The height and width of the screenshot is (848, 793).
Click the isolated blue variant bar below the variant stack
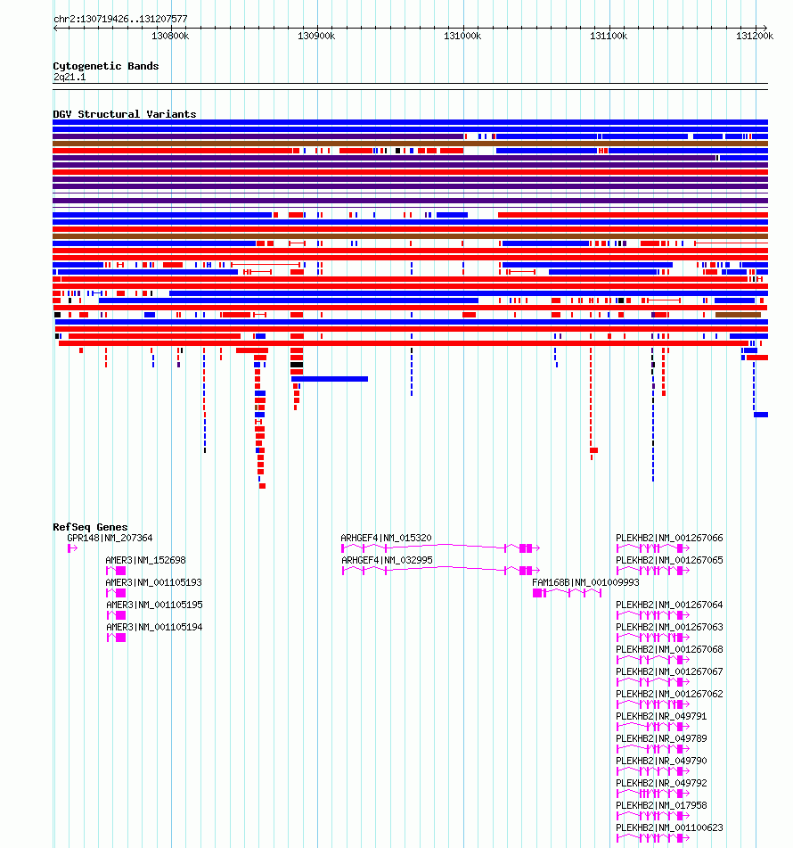pos(330,379)
